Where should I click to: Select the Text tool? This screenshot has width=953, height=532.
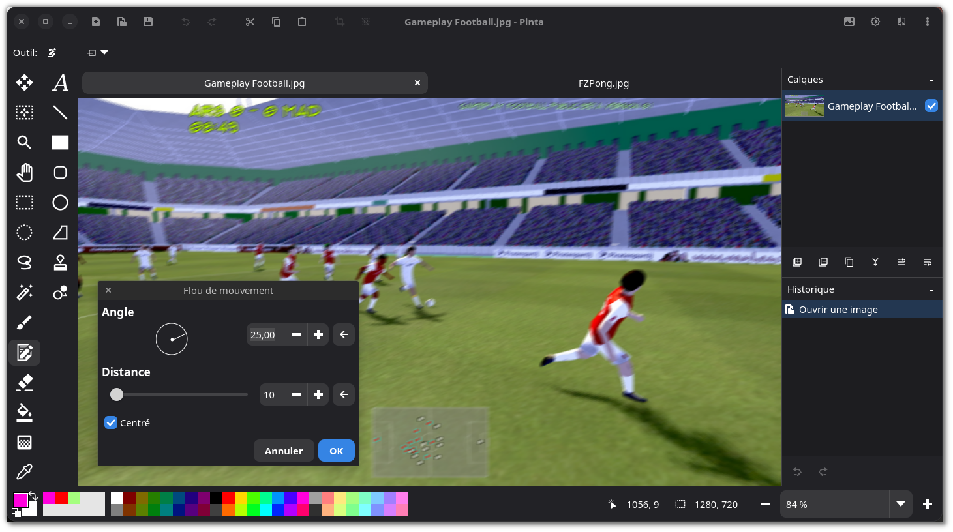click(60, 83)
